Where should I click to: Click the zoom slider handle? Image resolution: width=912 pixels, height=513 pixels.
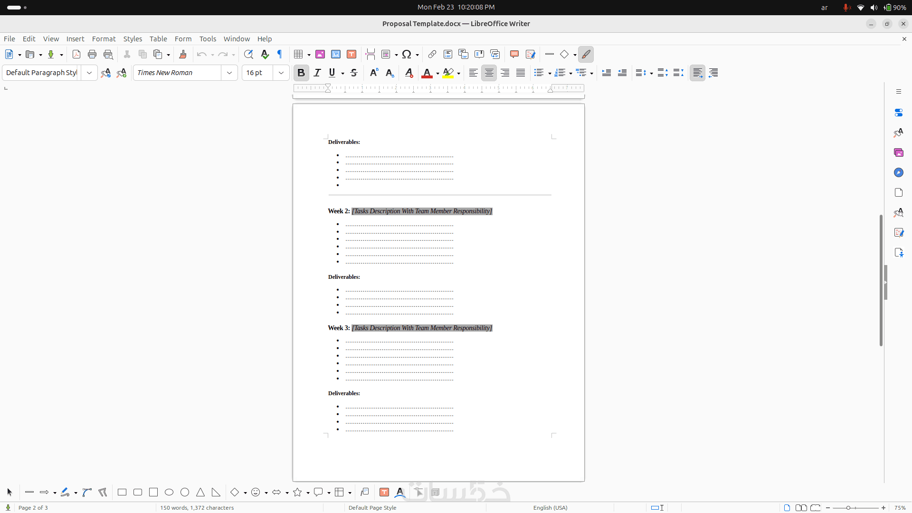point(848,507)
